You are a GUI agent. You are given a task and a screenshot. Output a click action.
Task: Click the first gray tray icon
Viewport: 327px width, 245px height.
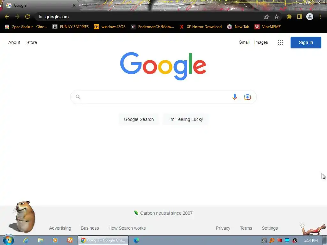coord(264,241)
